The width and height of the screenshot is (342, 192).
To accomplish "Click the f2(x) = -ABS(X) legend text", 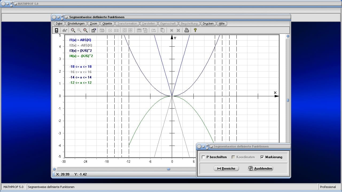I will pos(81,45).
